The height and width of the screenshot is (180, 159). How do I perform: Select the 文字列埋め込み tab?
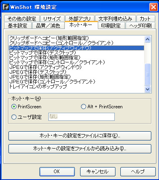point(116,19)
